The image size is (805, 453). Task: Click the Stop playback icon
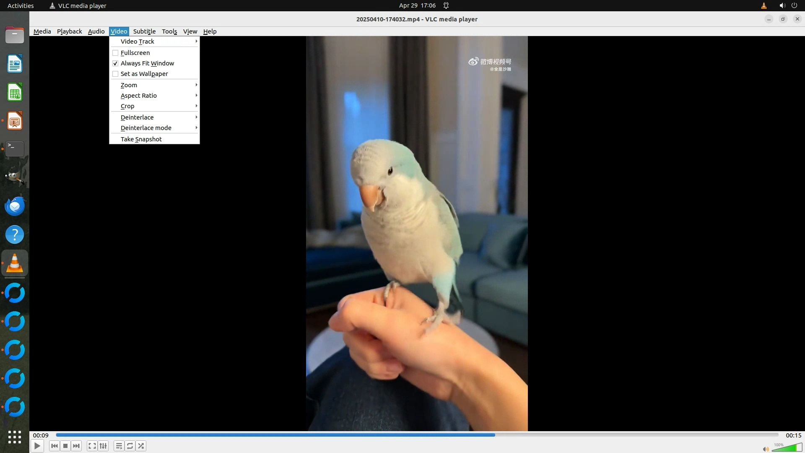click(x=65, y=446)
